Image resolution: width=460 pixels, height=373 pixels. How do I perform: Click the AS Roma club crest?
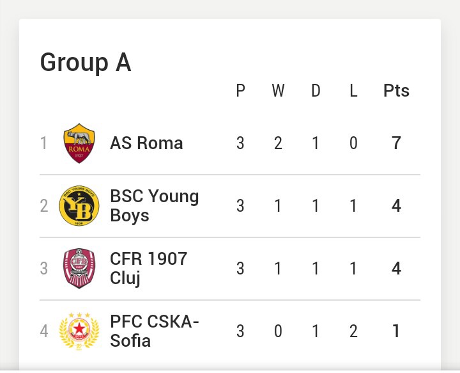pos(79,143)
